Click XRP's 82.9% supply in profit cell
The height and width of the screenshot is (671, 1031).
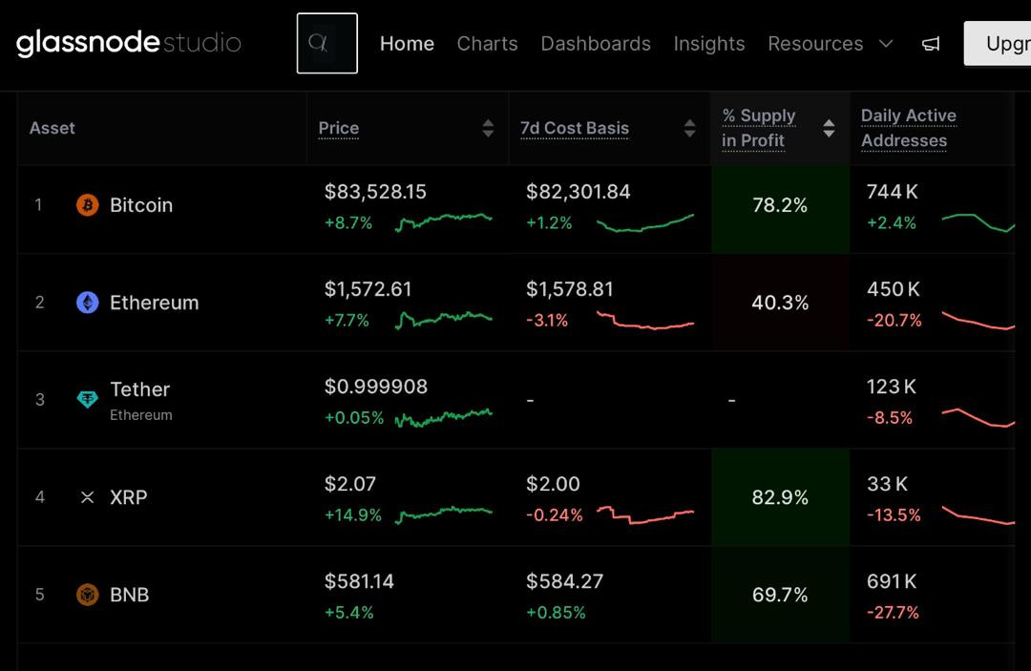click(780, 497)
